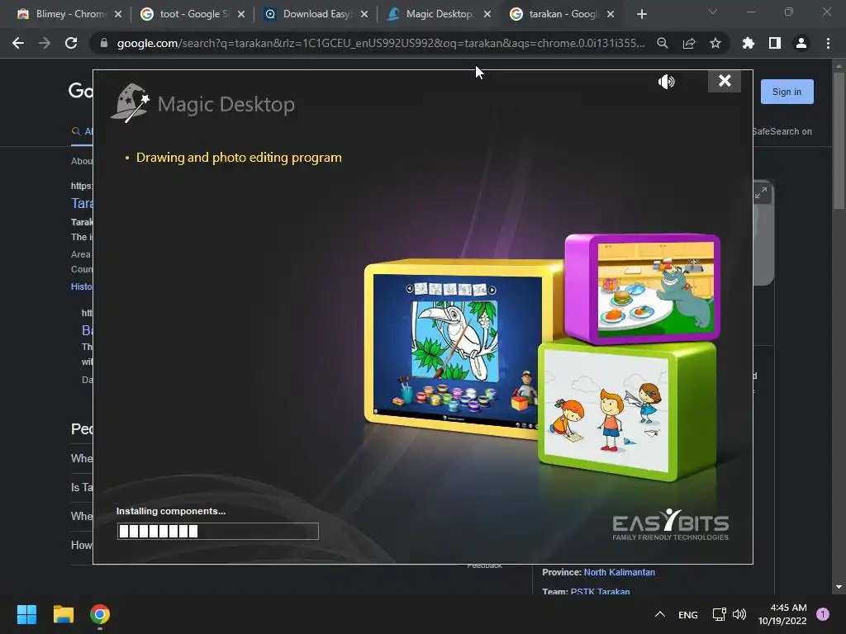Open notification badge in taskbar
This screenshot has width=846, height=634.
[822, 614]
